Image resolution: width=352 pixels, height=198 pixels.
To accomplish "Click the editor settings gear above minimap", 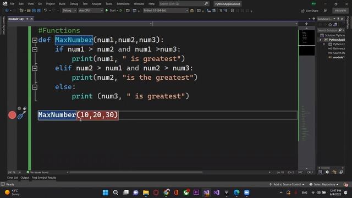I will click(x=313, y=19).
